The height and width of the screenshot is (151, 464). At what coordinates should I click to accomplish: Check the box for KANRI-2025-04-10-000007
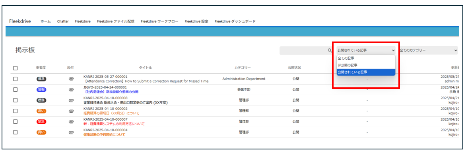click(16, 122)
